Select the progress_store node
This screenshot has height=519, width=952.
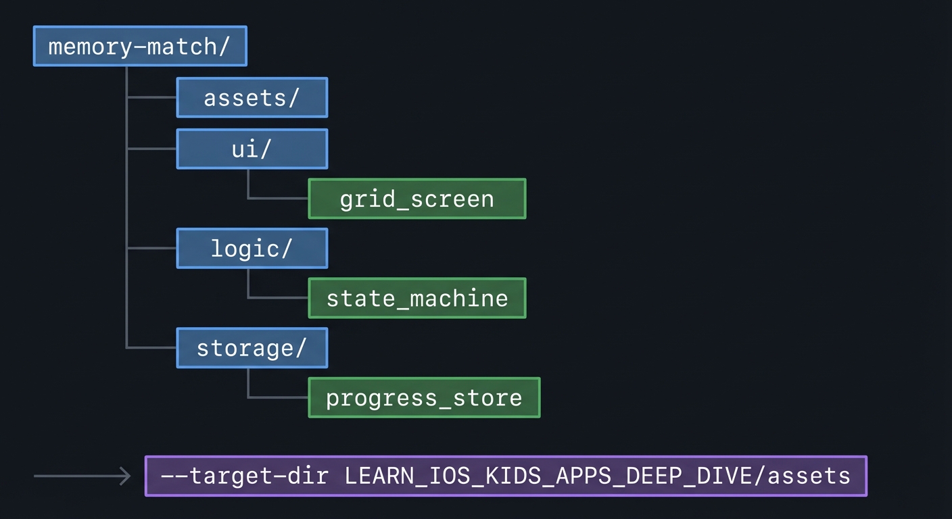424,397
